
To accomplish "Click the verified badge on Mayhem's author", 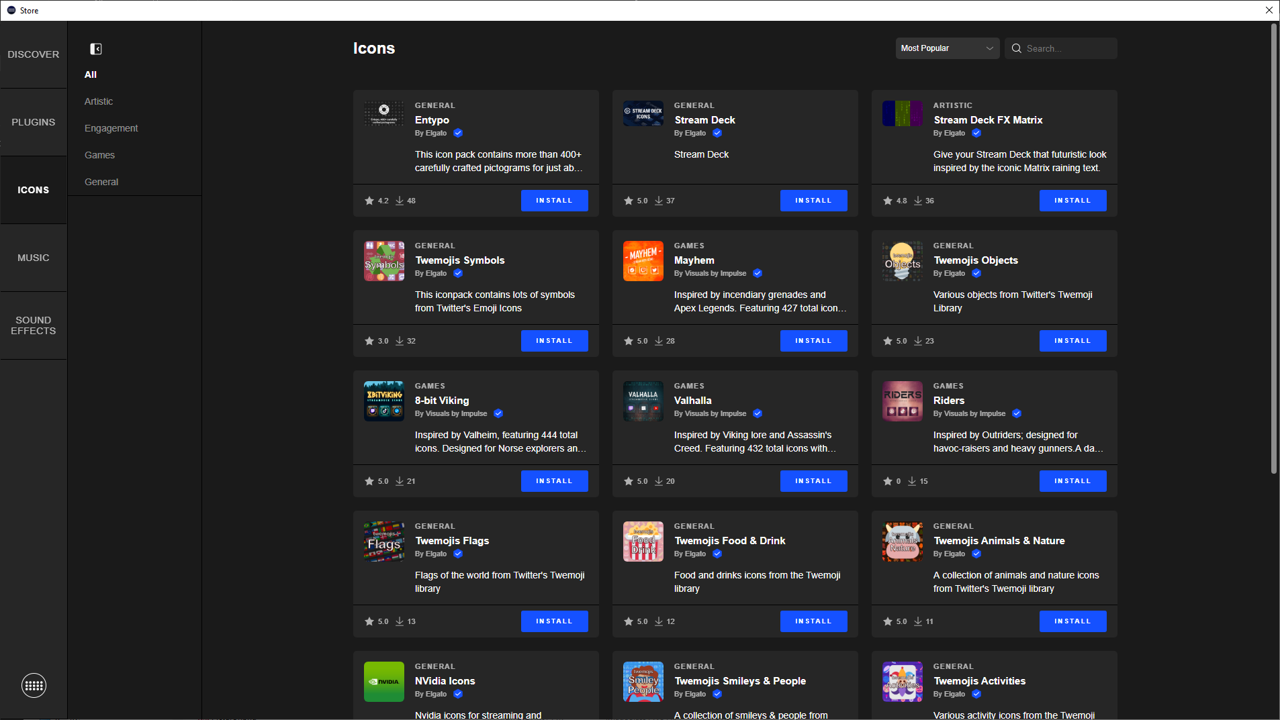I will pyautogui.click(x=758, y=273).
